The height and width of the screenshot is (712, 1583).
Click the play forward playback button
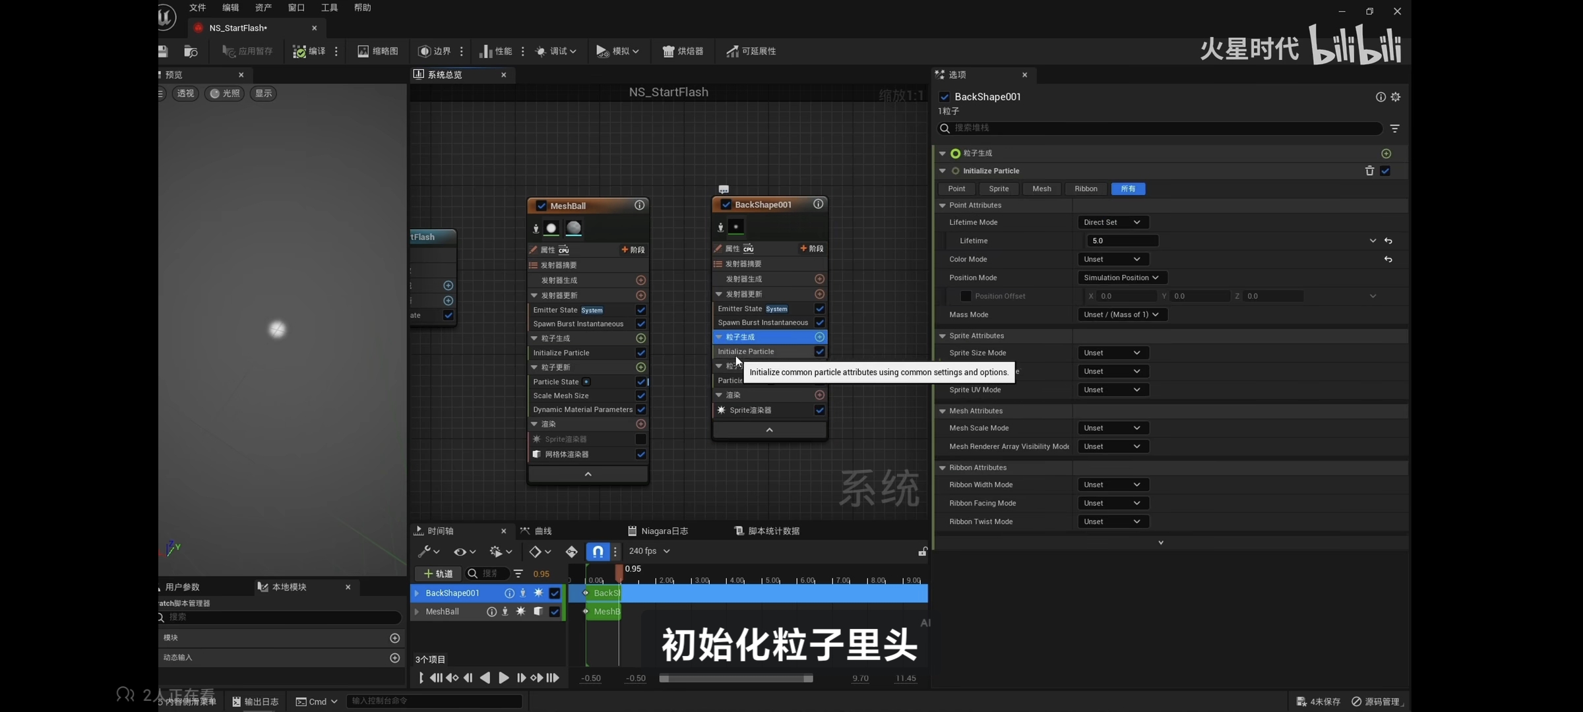point(503,678)
